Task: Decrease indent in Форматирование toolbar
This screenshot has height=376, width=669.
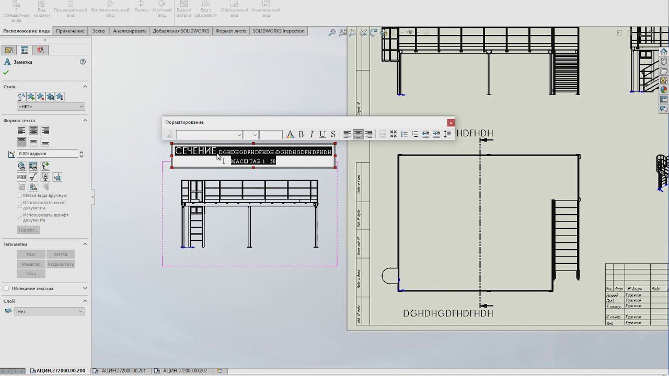Action: 425,135
